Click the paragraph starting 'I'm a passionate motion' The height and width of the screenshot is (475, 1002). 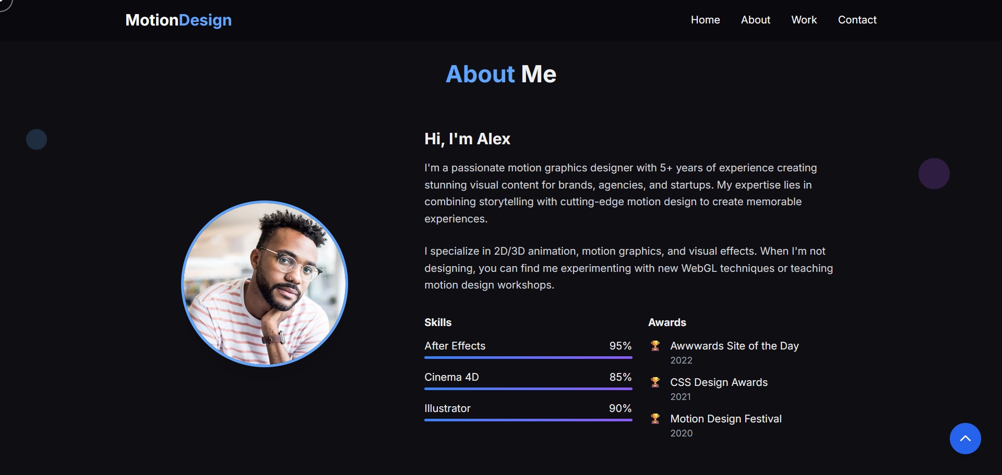(x=621, y=193)
